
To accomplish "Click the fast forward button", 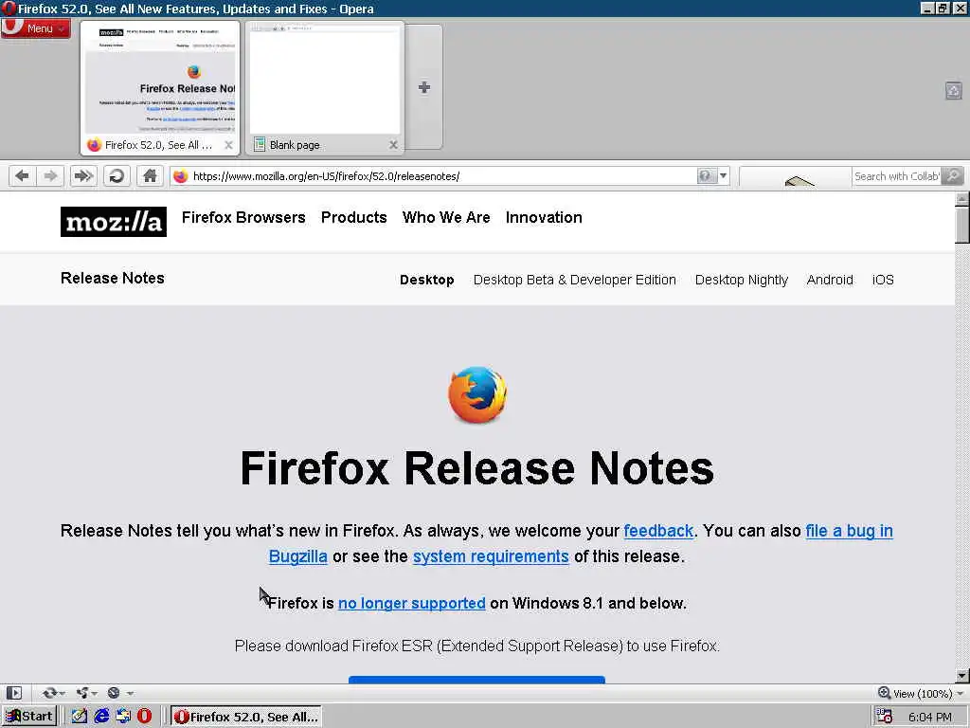I will click(x=83, y=176).
